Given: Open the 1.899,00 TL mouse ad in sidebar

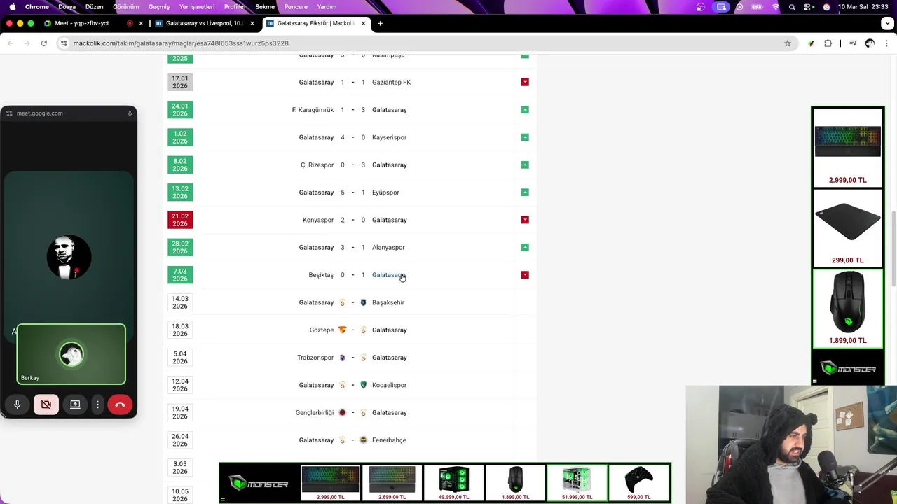Looking at the screenshot, I should (x=847, y=309).
